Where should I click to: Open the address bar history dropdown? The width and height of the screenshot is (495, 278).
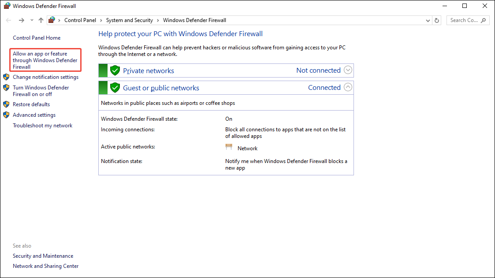(x=428, y=21)
